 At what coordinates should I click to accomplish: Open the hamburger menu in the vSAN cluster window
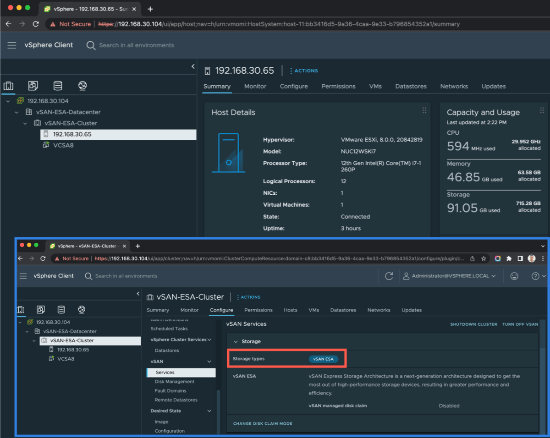coord(23,276)
